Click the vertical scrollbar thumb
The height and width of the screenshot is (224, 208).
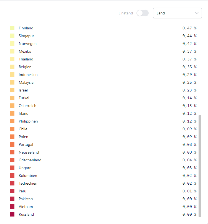coord(200,166)
